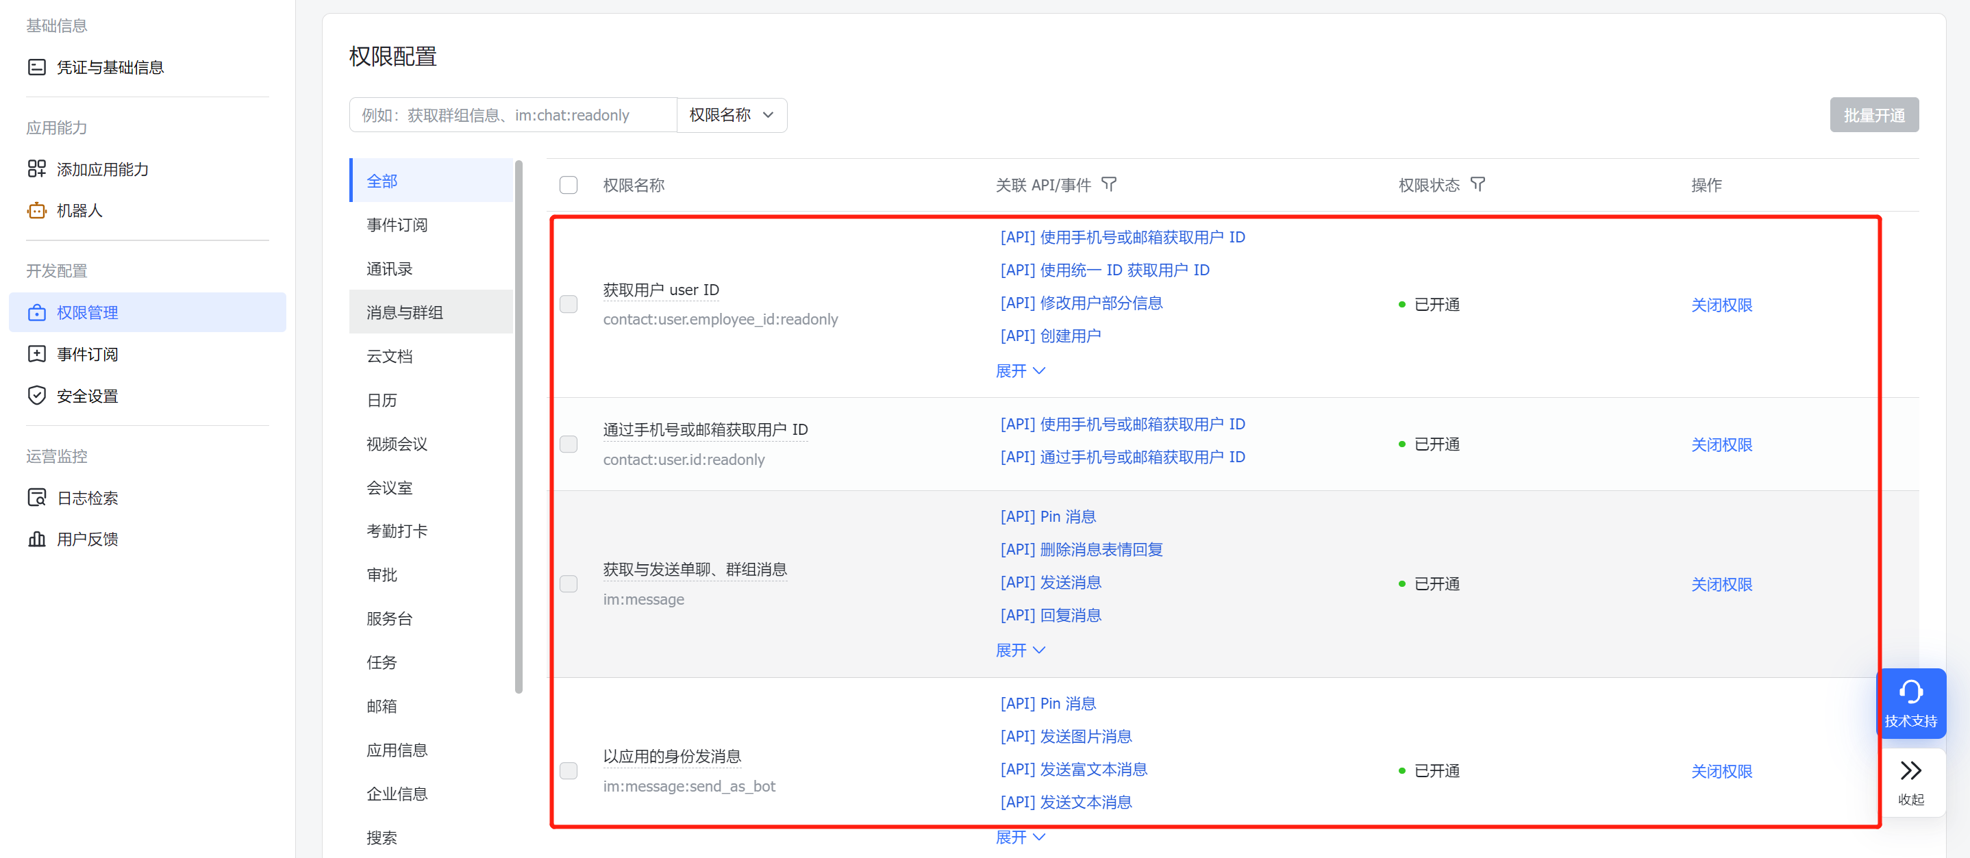Viewport: 1970px width, 858px height.
Task: Click the permission search input field
Action: tap(512, 115)
